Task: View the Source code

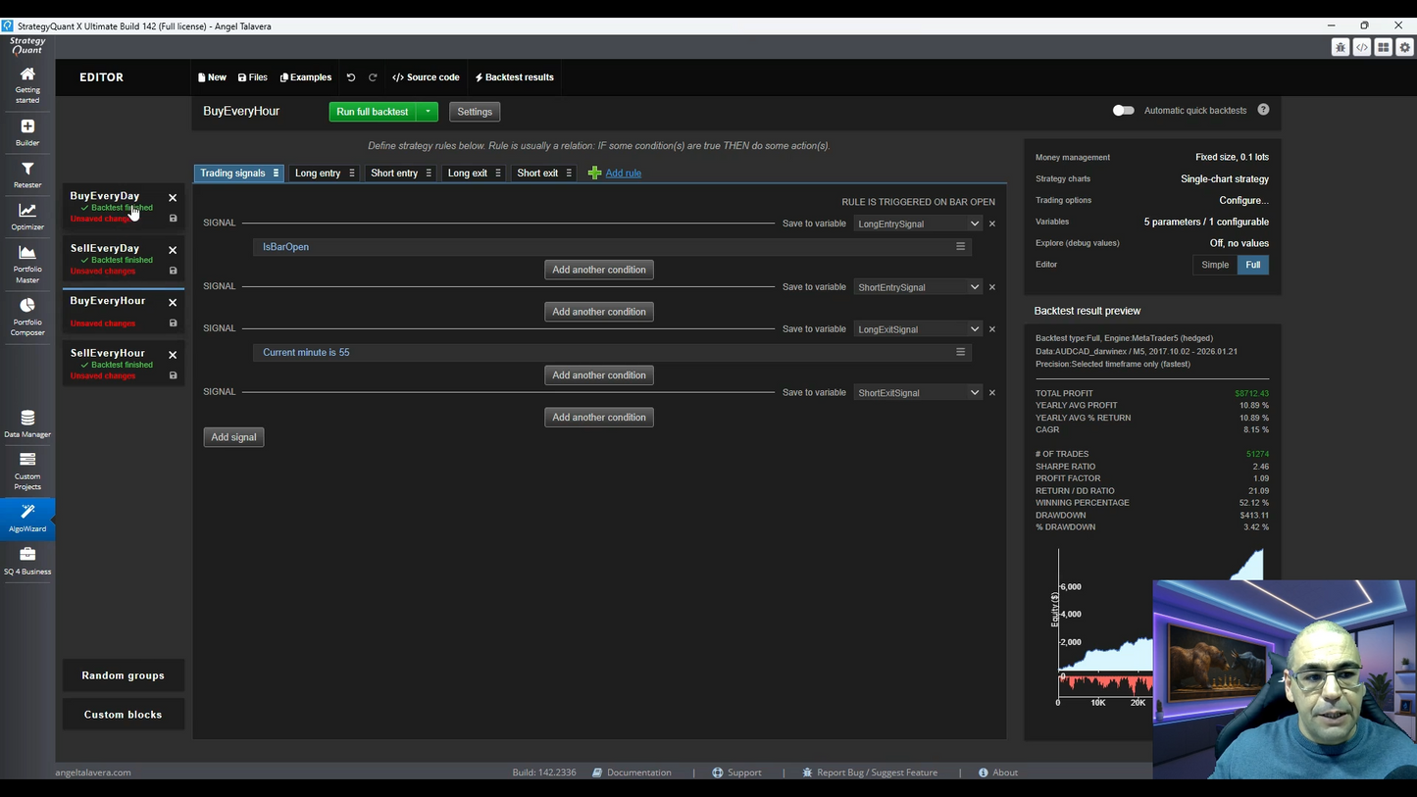Action: tap(426, 77)
